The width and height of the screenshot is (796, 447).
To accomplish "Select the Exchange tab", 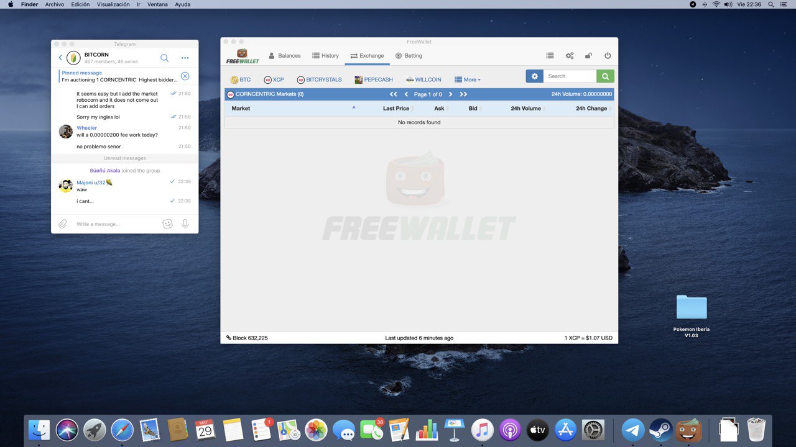I will click(x=367, y=56).
